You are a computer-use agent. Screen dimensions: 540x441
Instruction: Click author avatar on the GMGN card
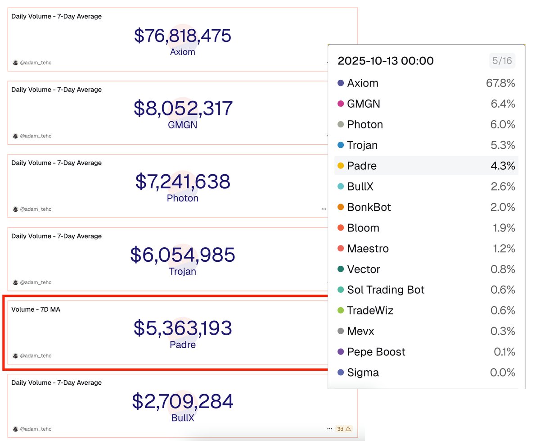pos(15,136)
